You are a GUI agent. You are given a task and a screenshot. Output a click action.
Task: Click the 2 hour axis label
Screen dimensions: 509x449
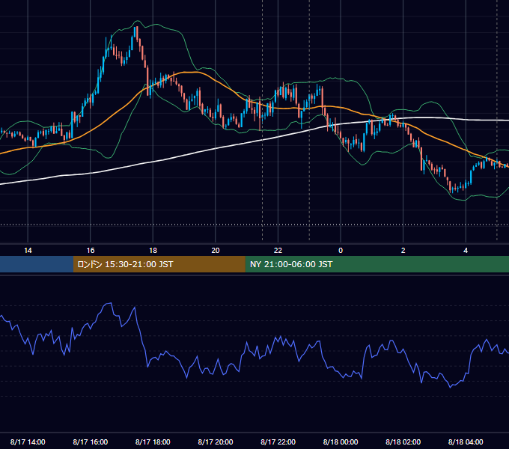point(403,251)
